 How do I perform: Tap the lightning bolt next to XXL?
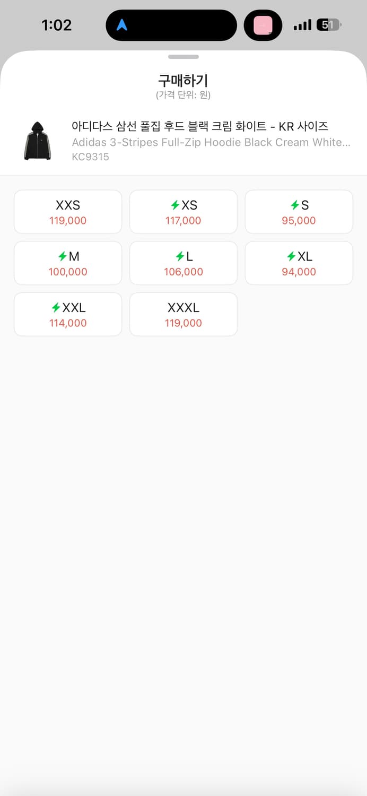tap(56, 307)
